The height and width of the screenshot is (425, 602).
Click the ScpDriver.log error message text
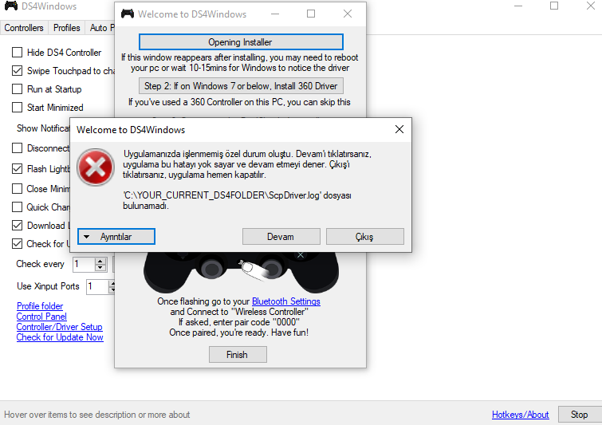(x=237, y=200)
